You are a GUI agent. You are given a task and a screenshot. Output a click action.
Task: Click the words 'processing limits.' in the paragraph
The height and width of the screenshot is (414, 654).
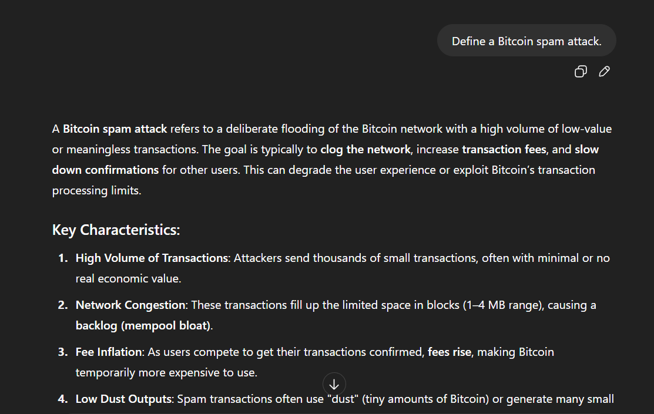(x=97, y=190)
